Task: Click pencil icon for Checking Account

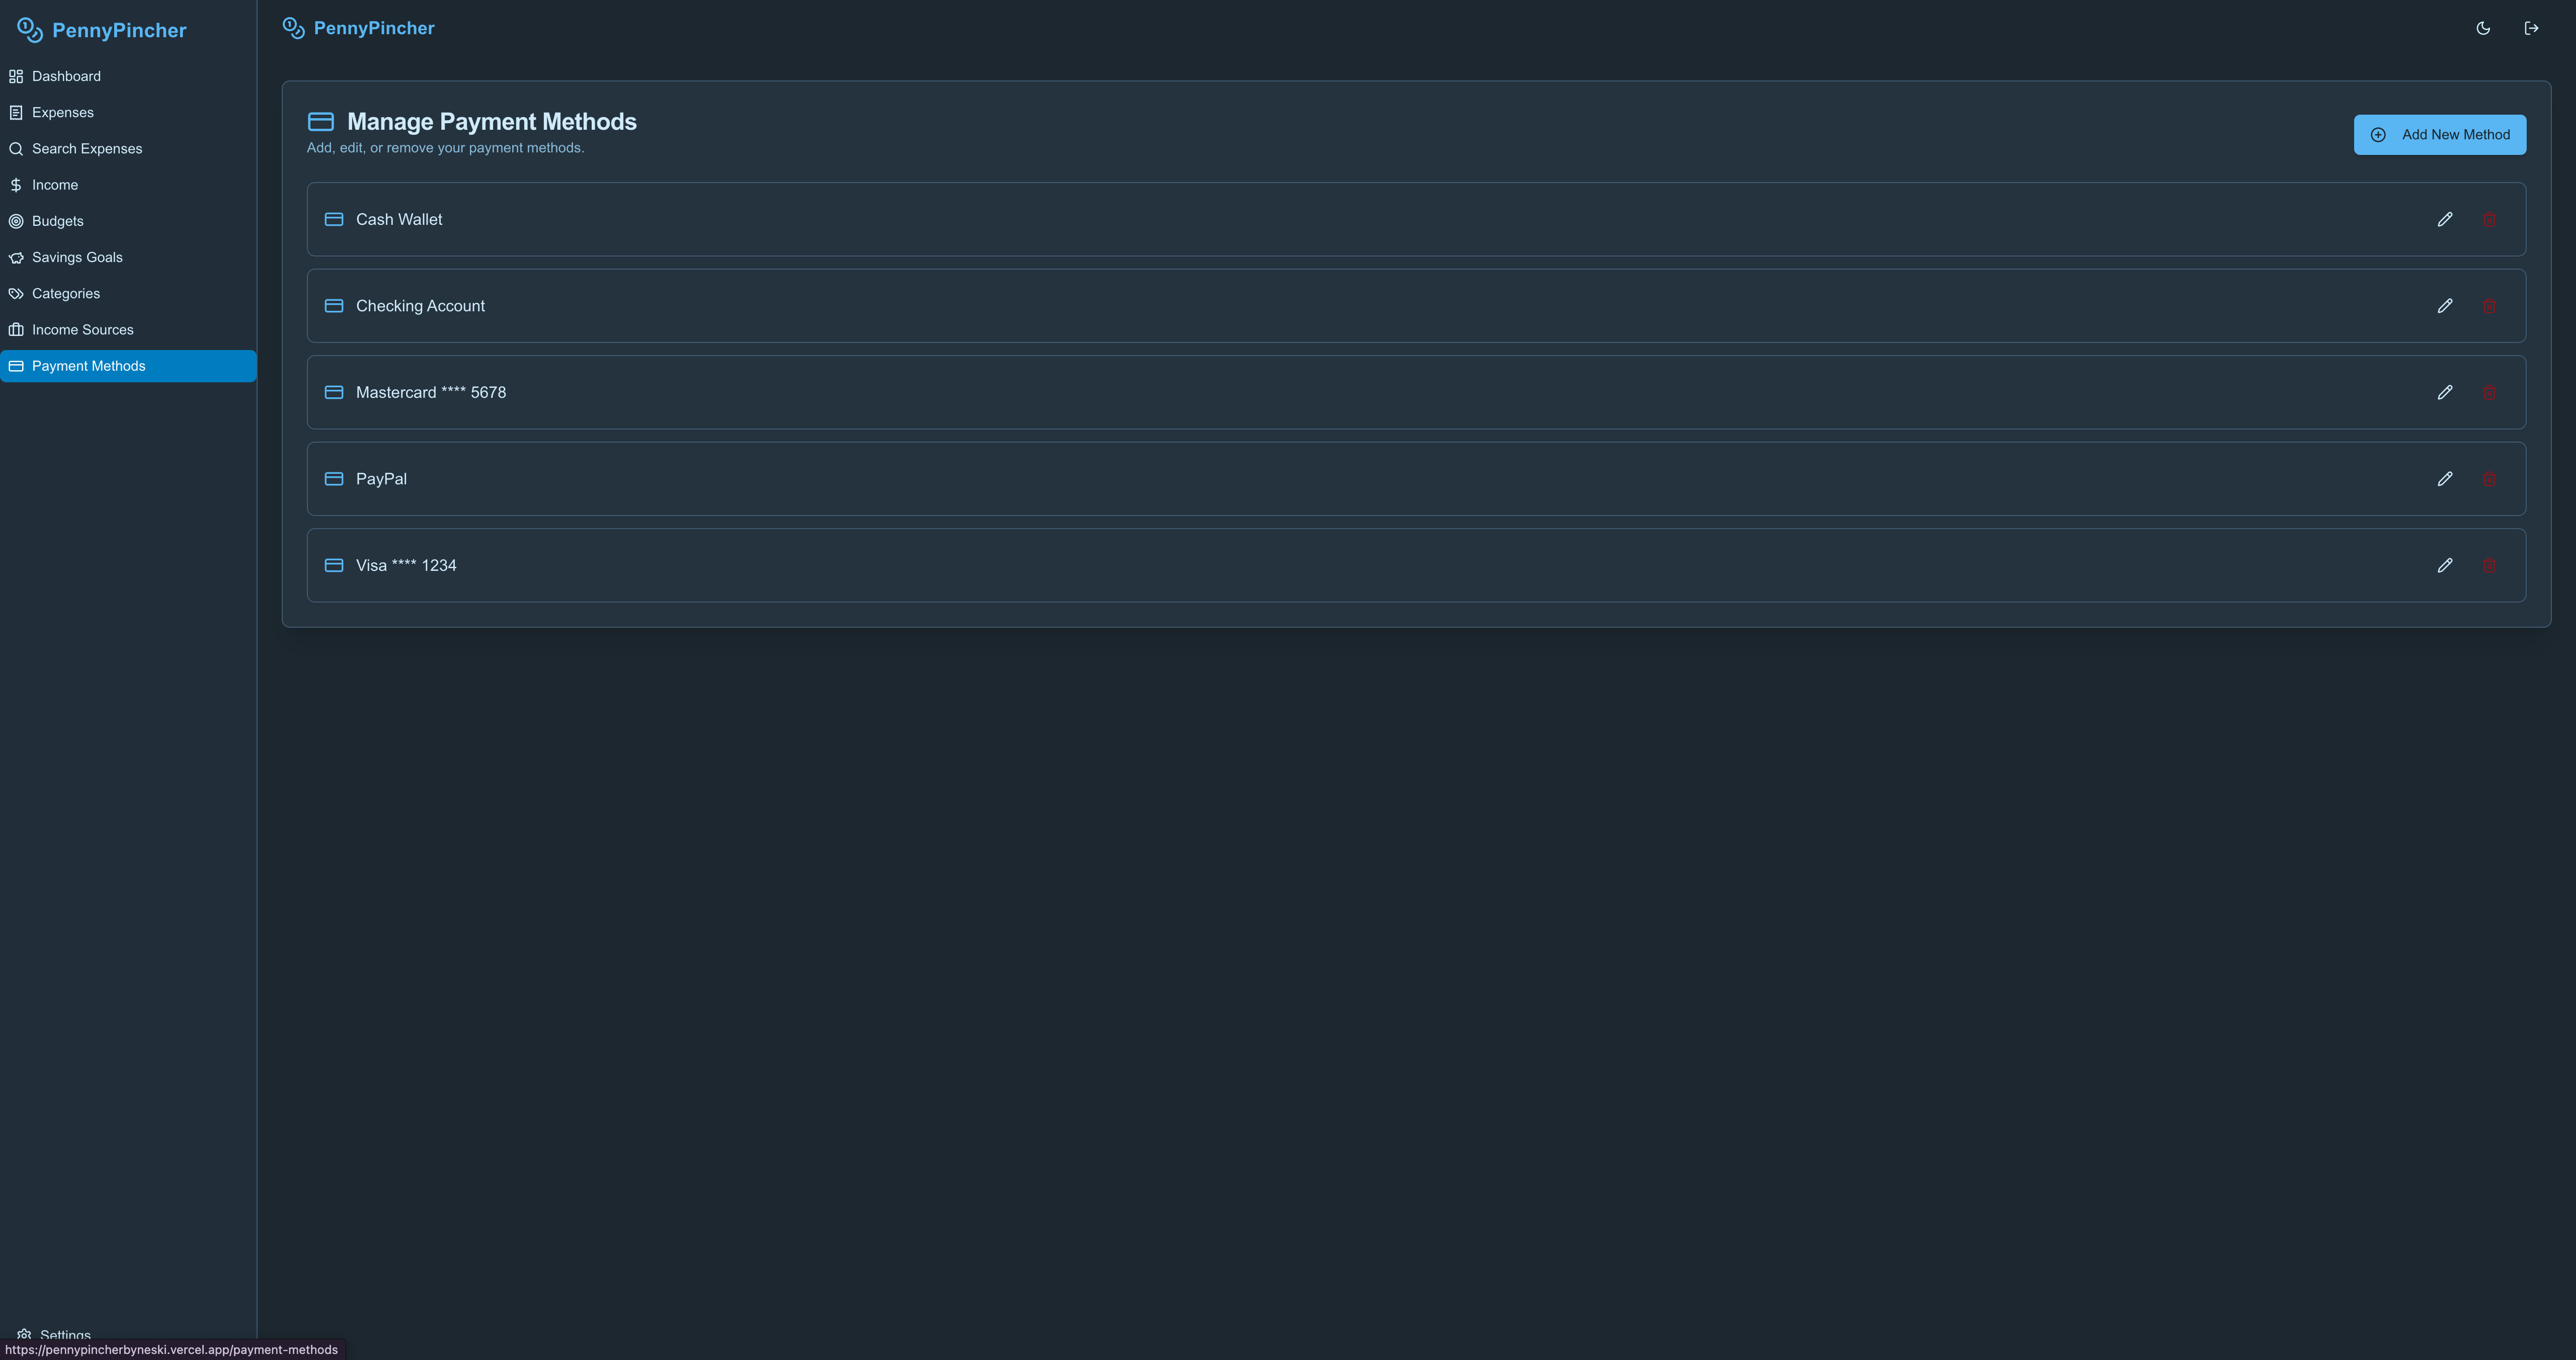Action: click(2445, 306)
